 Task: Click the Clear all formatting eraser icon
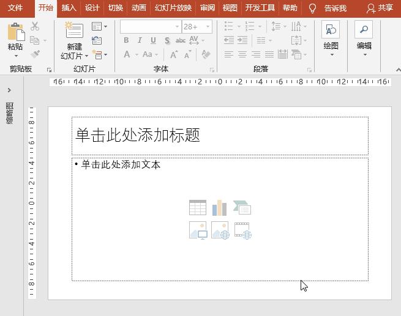[206, 54]
